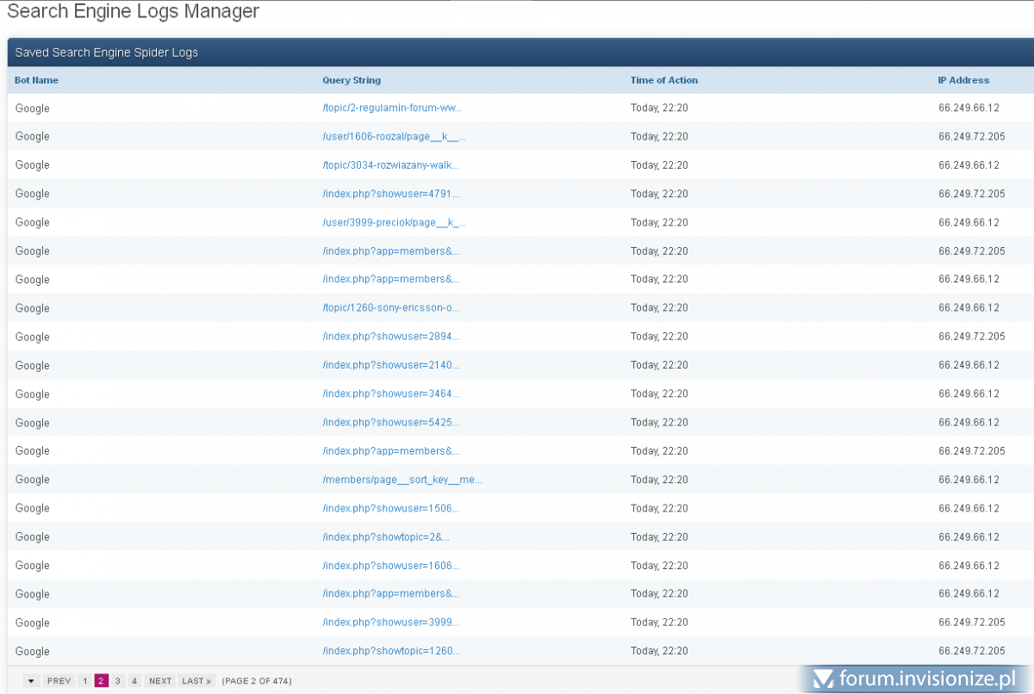Open the pagination jump dropdown arrow
The image size is (1034, 694).
pos(31,681)
